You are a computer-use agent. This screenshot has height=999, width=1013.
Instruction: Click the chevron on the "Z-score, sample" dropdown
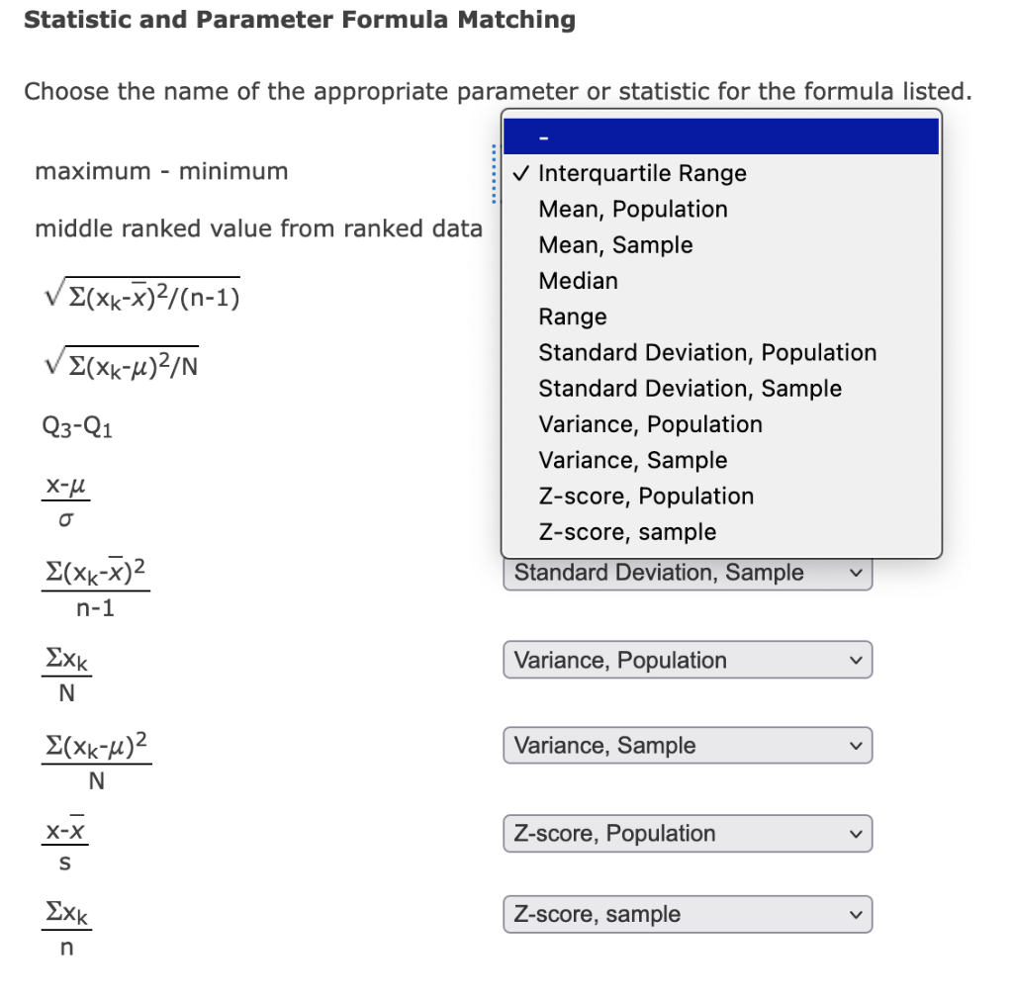856,914
